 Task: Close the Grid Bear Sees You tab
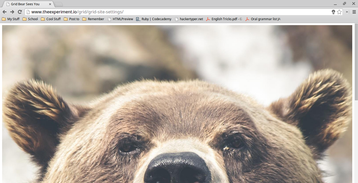click(50, 4)
